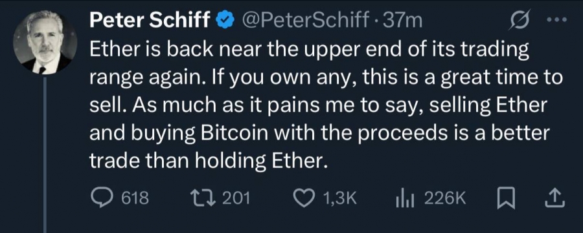Open the tweet by clicking its body text
The image size is (583, 233).
click(x=326, y=106)
